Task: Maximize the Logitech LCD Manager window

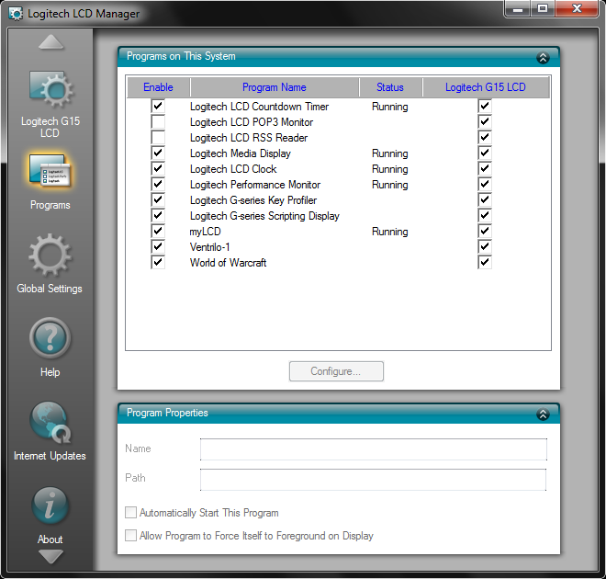Action: [543, 8]
